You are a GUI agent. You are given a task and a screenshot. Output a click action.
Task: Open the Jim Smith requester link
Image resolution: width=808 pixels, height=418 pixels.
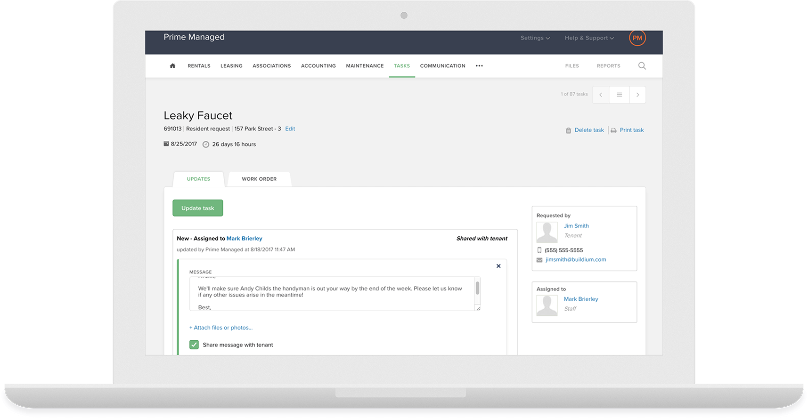tap(576, 226)
